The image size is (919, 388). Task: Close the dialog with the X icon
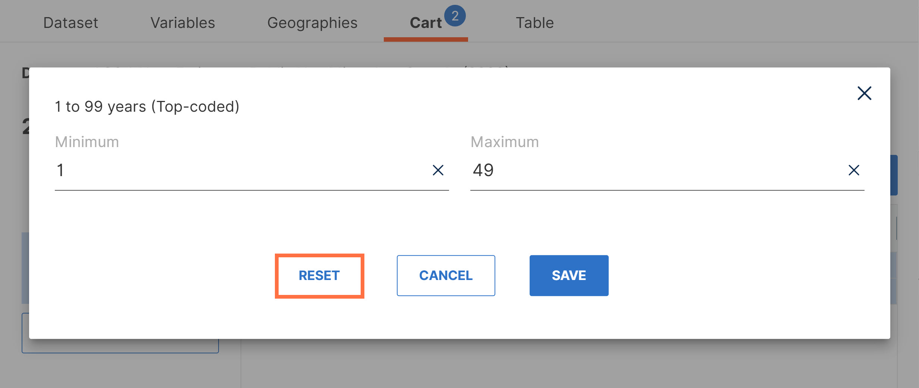click(864, 93)
